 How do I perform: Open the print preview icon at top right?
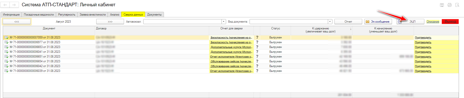457,5
